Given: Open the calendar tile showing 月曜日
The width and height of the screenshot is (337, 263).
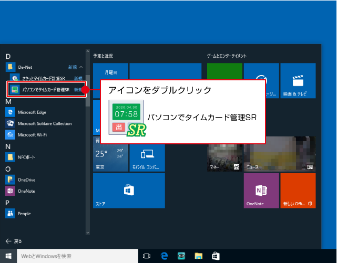Looking at the screenshot, I should pos(111,80).
